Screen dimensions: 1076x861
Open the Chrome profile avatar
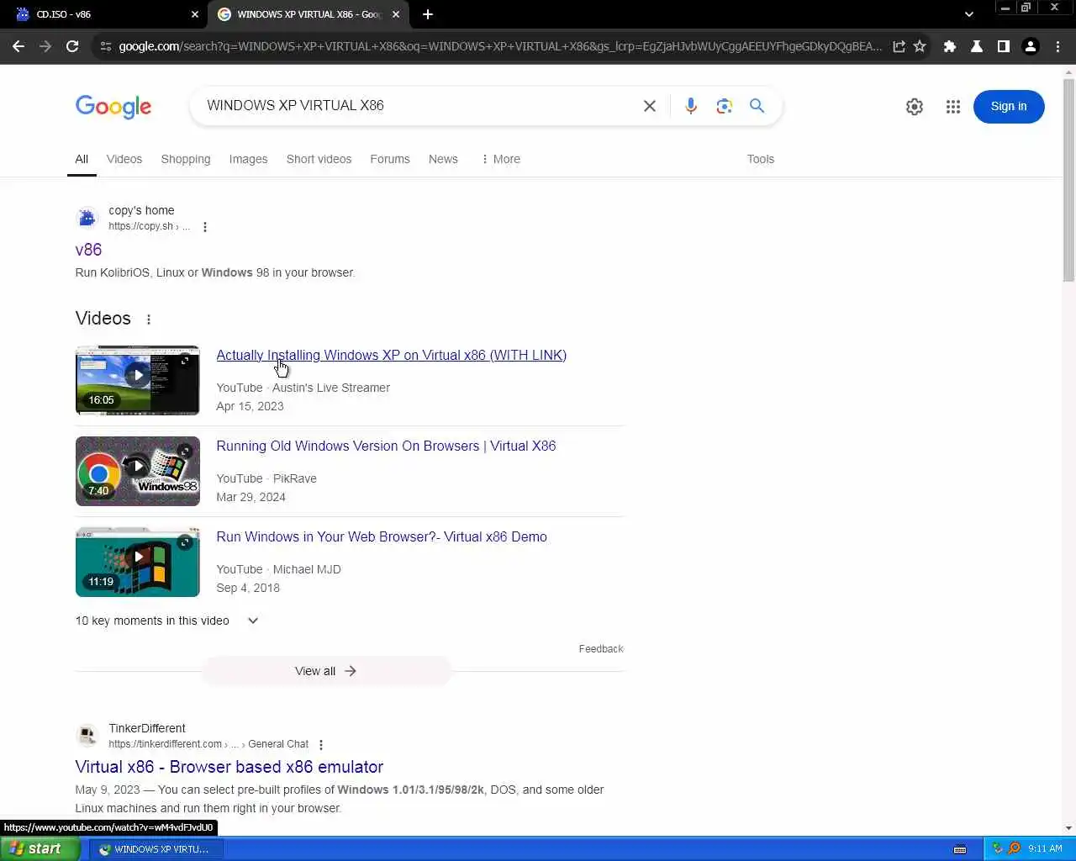click(1031, 46)
